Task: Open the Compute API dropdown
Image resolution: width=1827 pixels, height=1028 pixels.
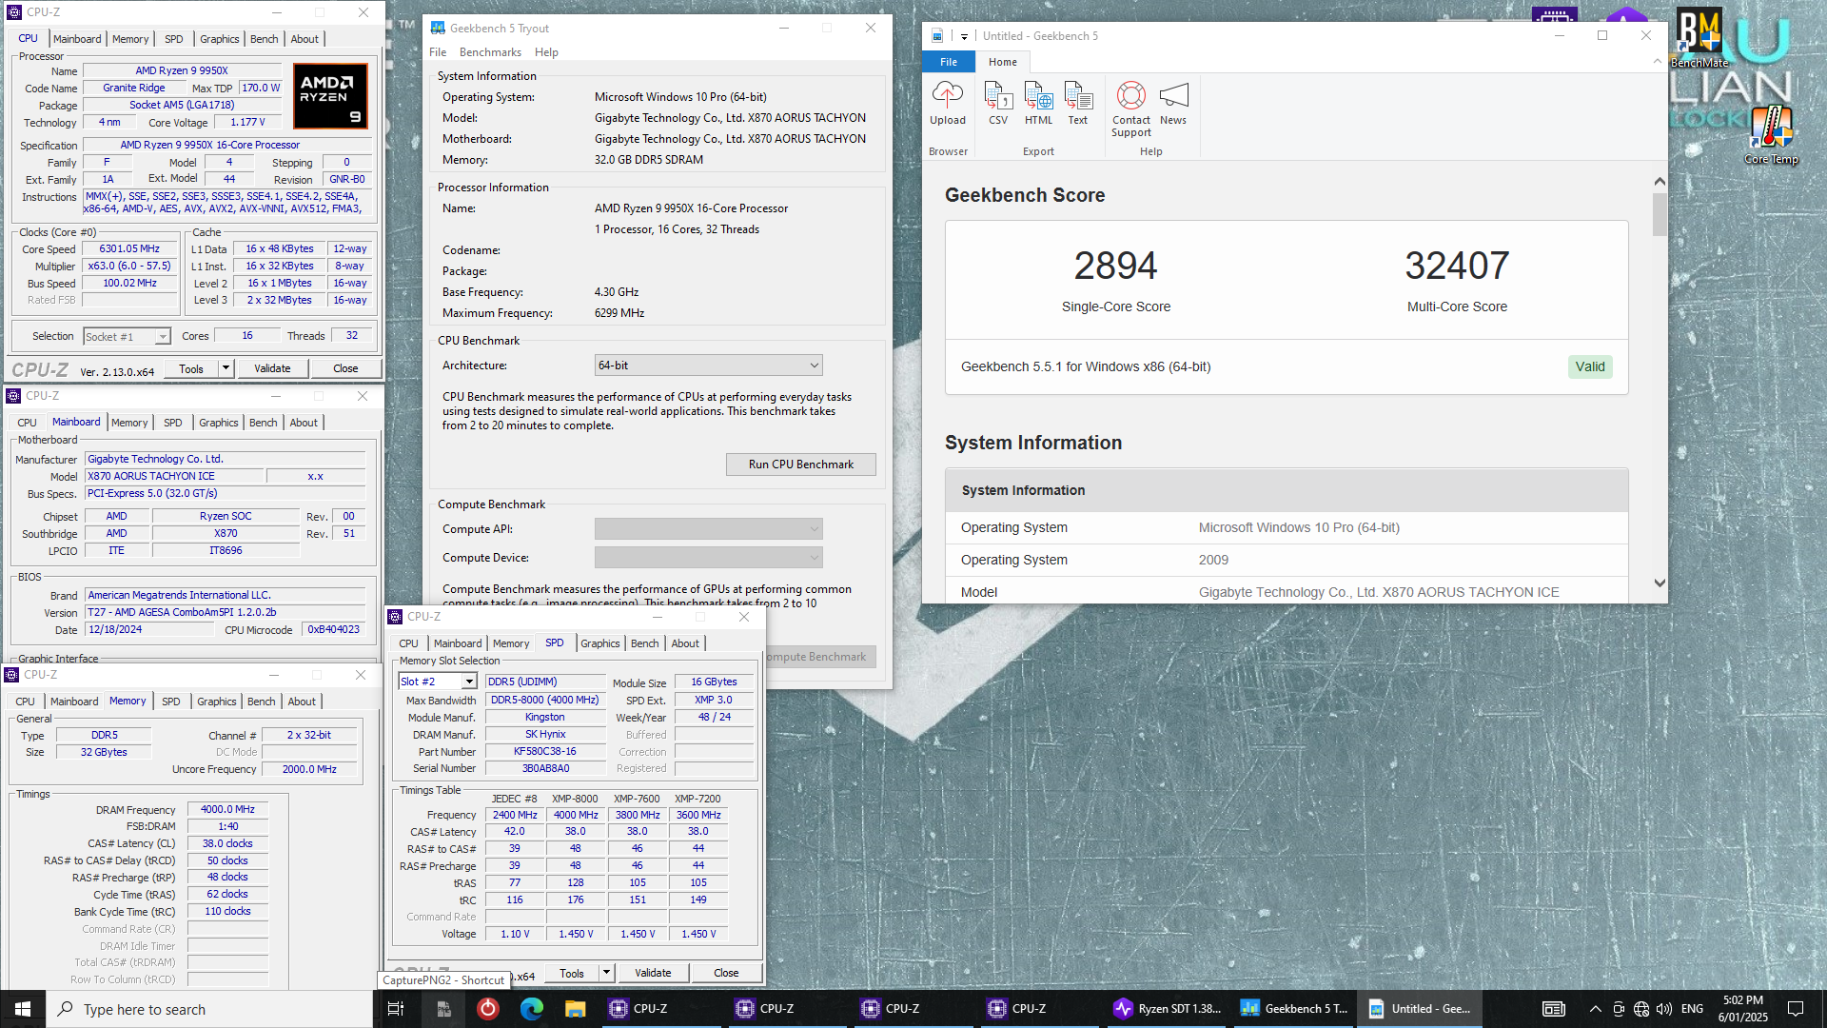Action: click(x=708, y=529)
